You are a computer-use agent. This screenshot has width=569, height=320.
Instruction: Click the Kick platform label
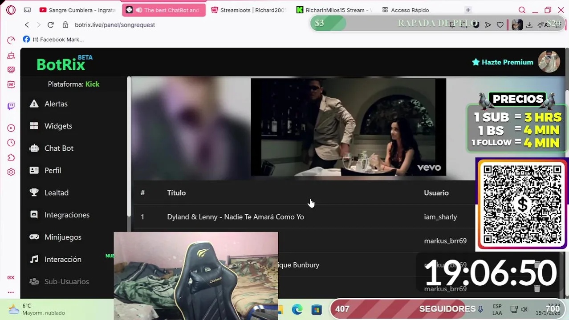click(92, 84)
